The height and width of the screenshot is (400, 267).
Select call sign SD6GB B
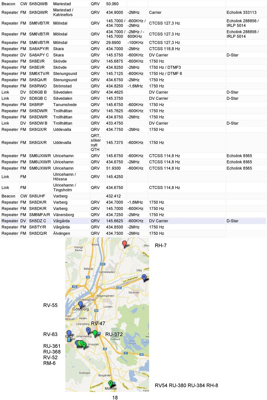pos(38,92)
